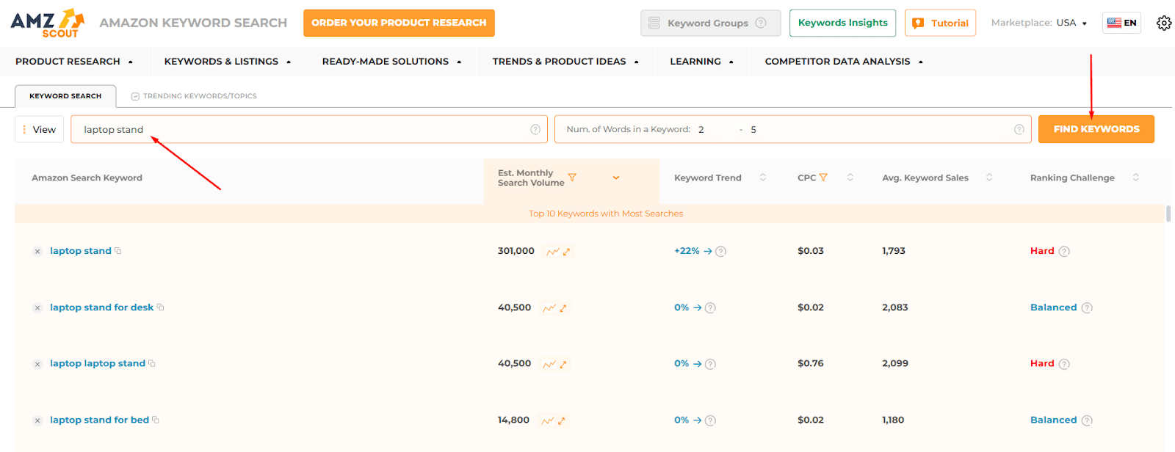
Task: Click help icon in Num. of Words field
Action: [x=1019, y=129]
